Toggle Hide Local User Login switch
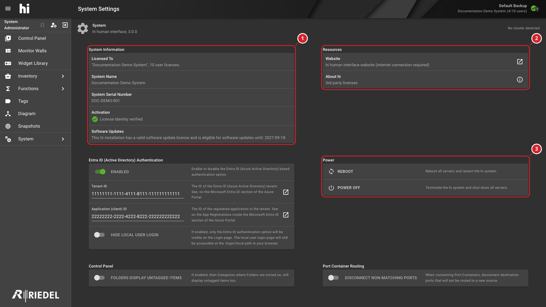 (100, 235)
